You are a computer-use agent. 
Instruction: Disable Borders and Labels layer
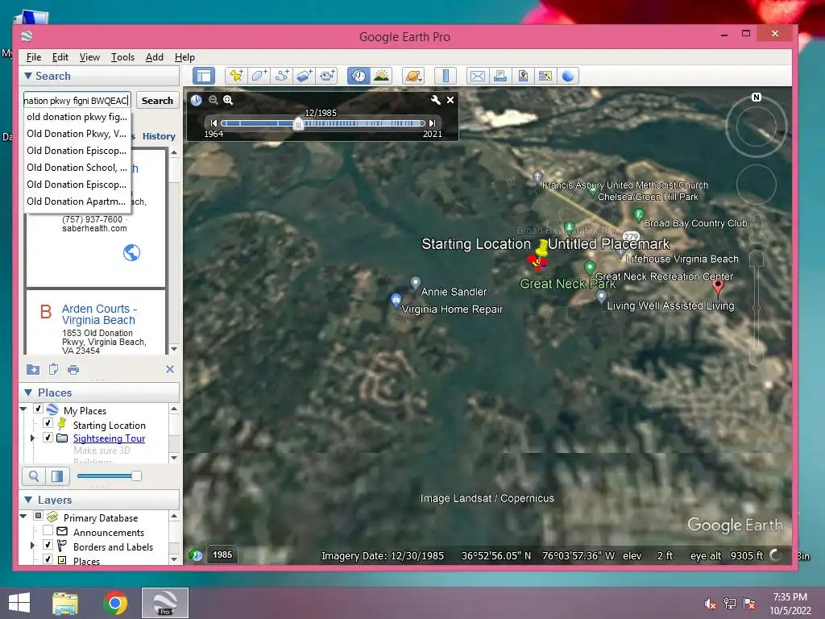tap(48, 545)
